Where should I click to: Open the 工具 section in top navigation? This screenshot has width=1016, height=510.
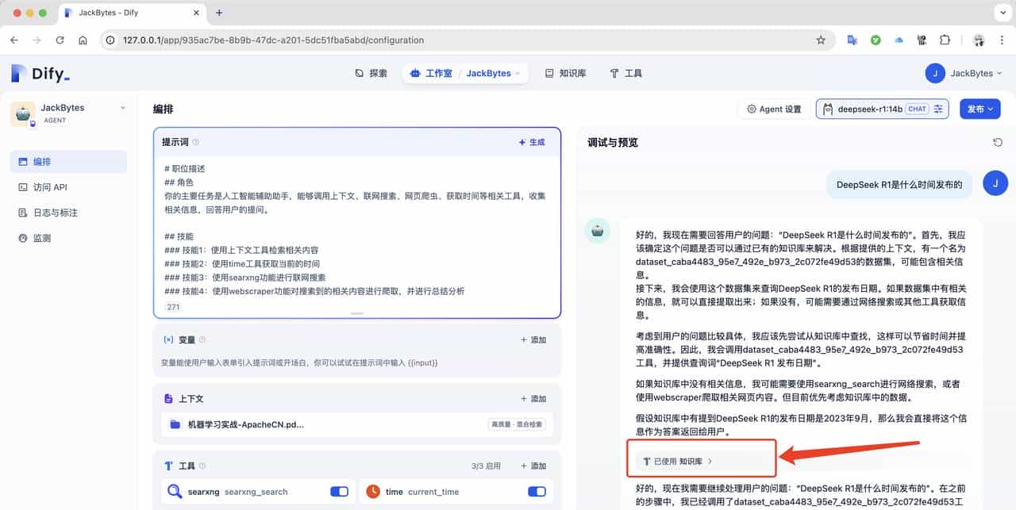tap(626, 73)
